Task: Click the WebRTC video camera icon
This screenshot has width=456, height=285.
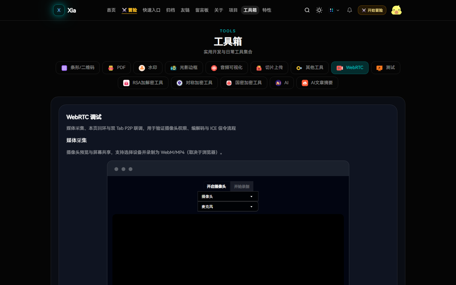Action: click(340, 68)
